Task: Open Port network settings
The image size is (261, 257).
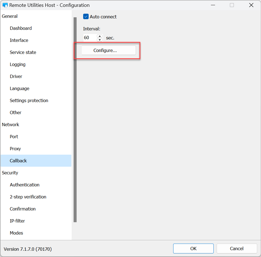Action: 14,137
